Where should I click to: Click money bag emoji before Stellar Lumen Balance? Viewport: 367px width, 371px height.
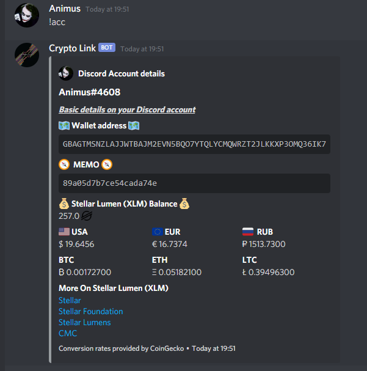(x=64, y=204)
